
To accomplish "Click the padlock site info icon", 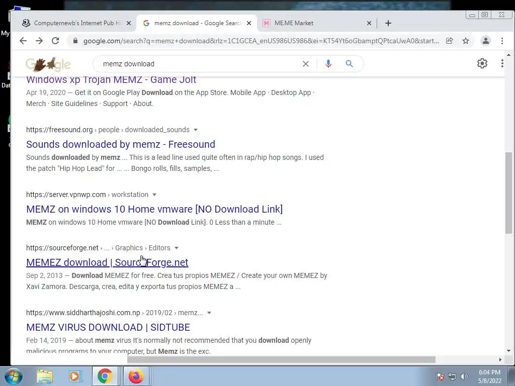I will pos(75,41).
